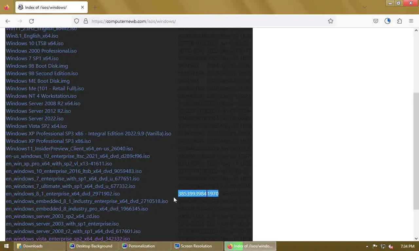Download Windows 98 Second Edition.iso
This screenshot has width=419, height=251.
tap(42, 73)
